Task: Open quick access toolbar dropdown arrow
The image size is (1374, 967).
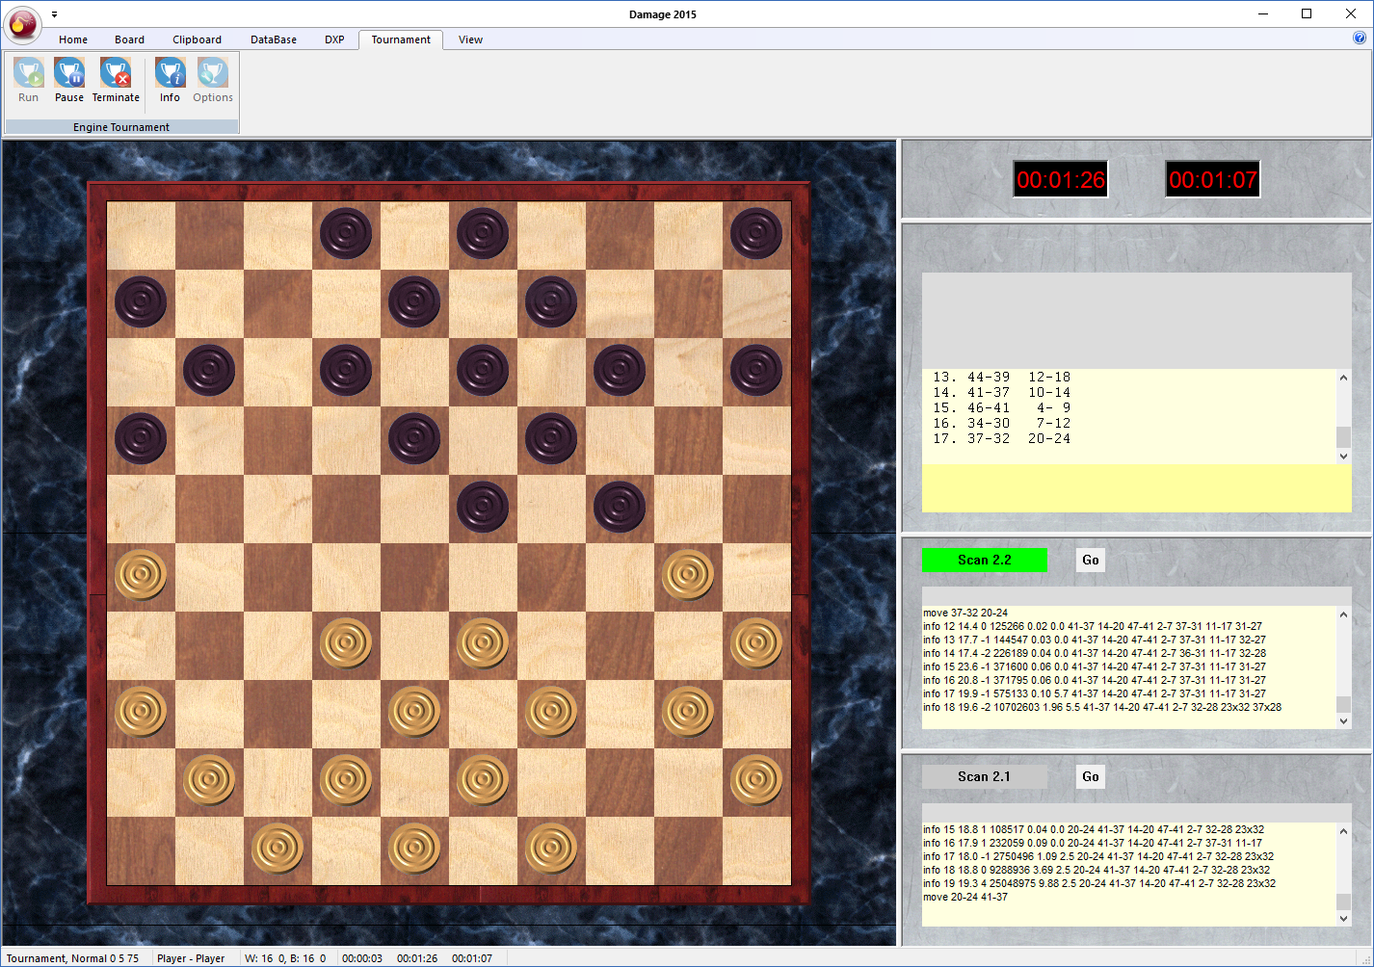Action: coord(54,14)
